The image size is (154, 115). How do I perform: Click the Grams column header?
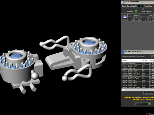click(145, 61)
